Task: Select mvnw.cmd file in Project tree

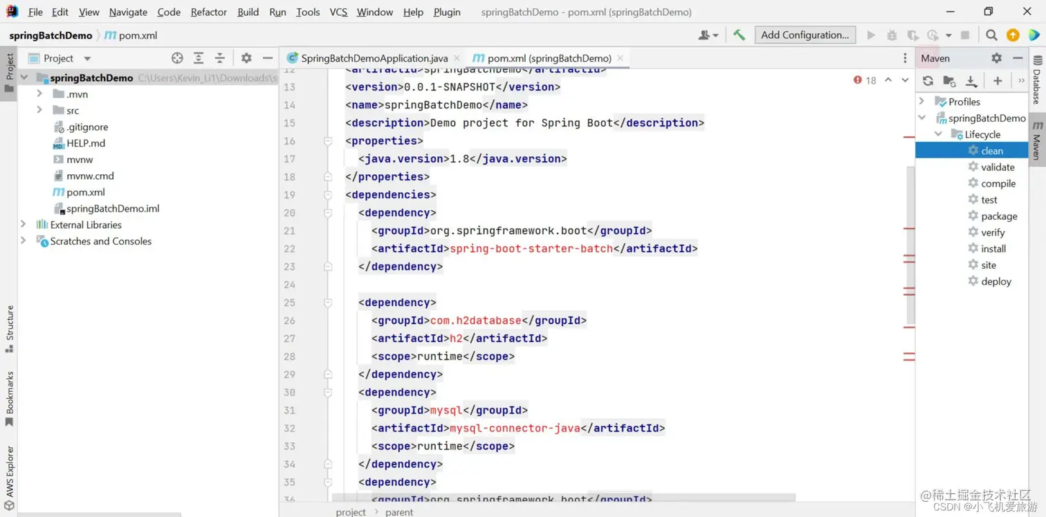Action: click(91, 176)
